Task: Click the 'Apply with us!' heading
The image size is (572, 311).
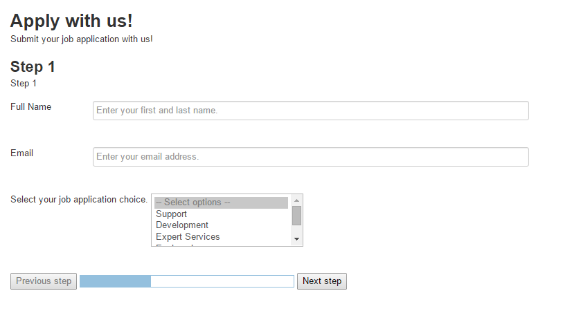Action: pos(71,21)
